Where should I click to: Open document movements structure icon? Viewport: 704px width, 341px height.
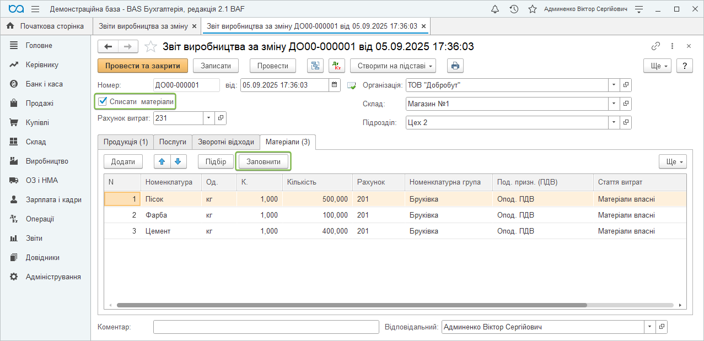[315, 66]
